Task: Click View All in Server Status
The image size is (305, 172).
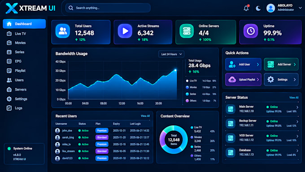Action: 294,97
